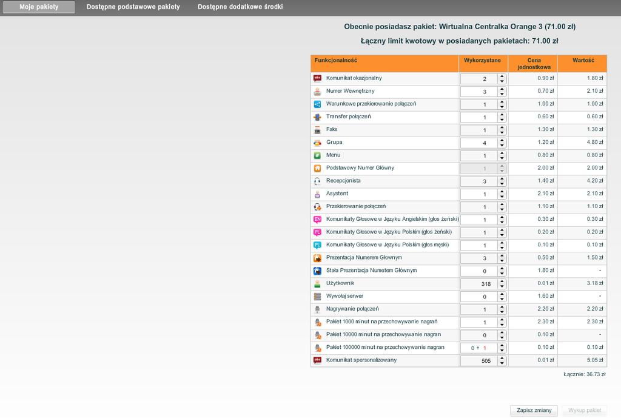
Task: Click the Numer Wewnętrzny phone icon
Action: tap(317, 91)
